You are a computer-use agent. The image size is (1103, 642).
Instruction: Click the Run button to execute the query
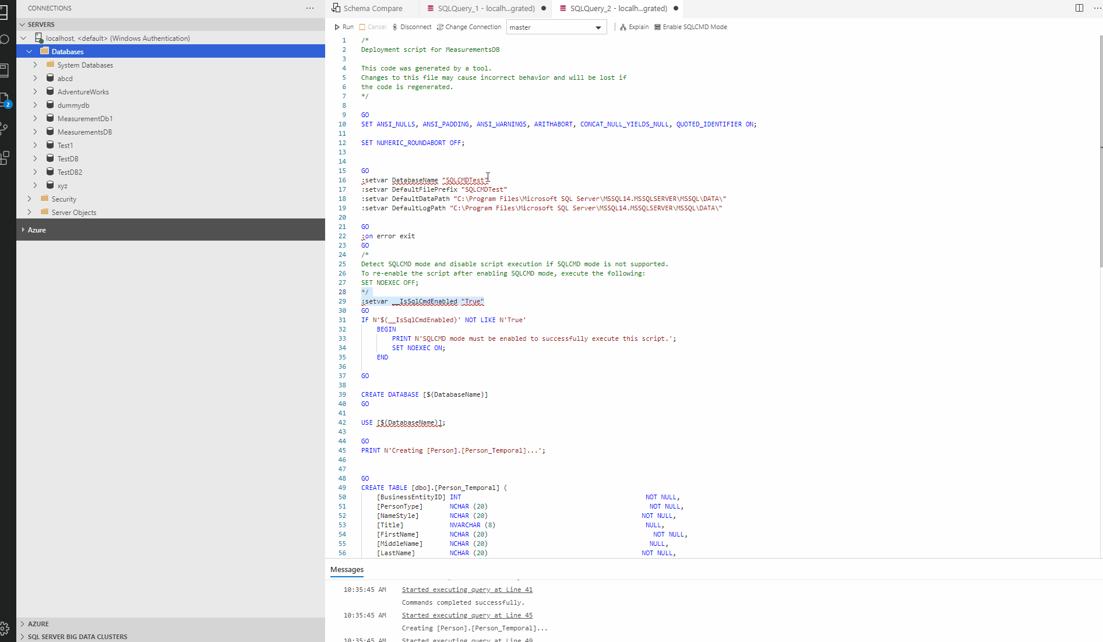(x=344, y=27)
